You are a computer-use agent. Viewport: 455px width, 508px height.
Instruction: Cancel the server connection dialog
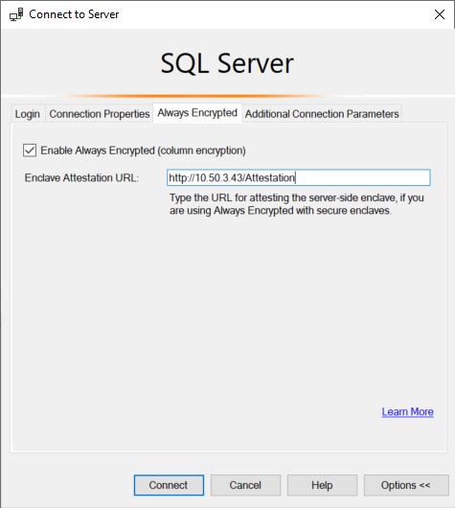(245, 485)
